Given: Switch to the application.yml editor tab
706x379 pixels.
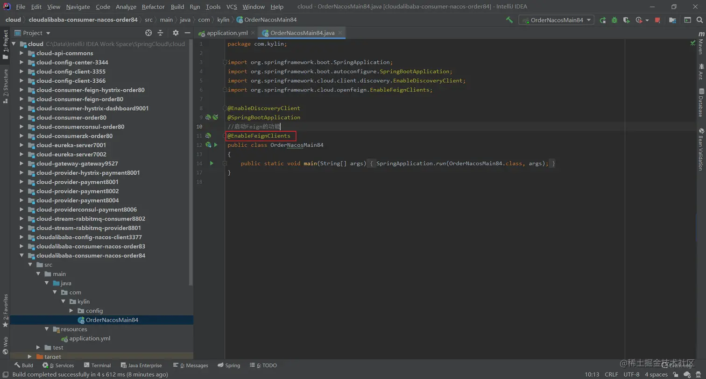Looking at the screenshot, I should coord(227,33).
